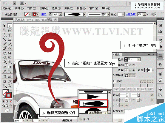Image resolution: width=165 pixels, height=123 pixels.
Task: Choose the Rectangle tool
Action: click(10, 40)
